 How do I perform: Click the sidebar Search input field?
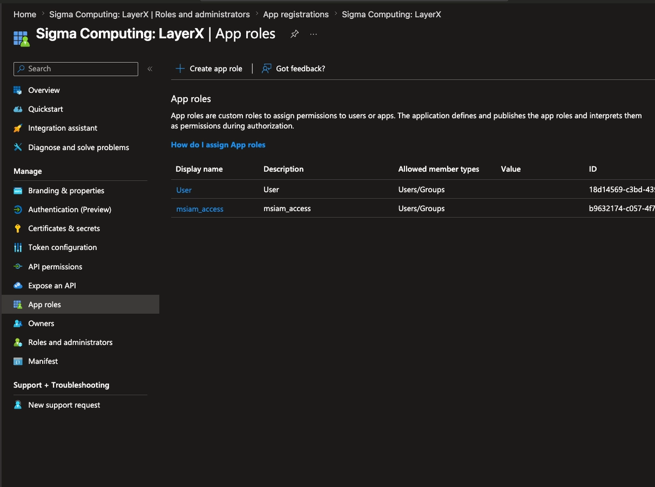[76, 69]
